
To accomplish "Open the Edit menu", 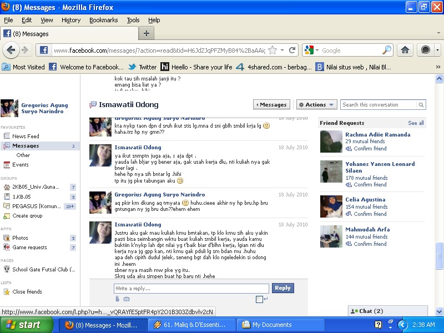I will coord(27,20).
